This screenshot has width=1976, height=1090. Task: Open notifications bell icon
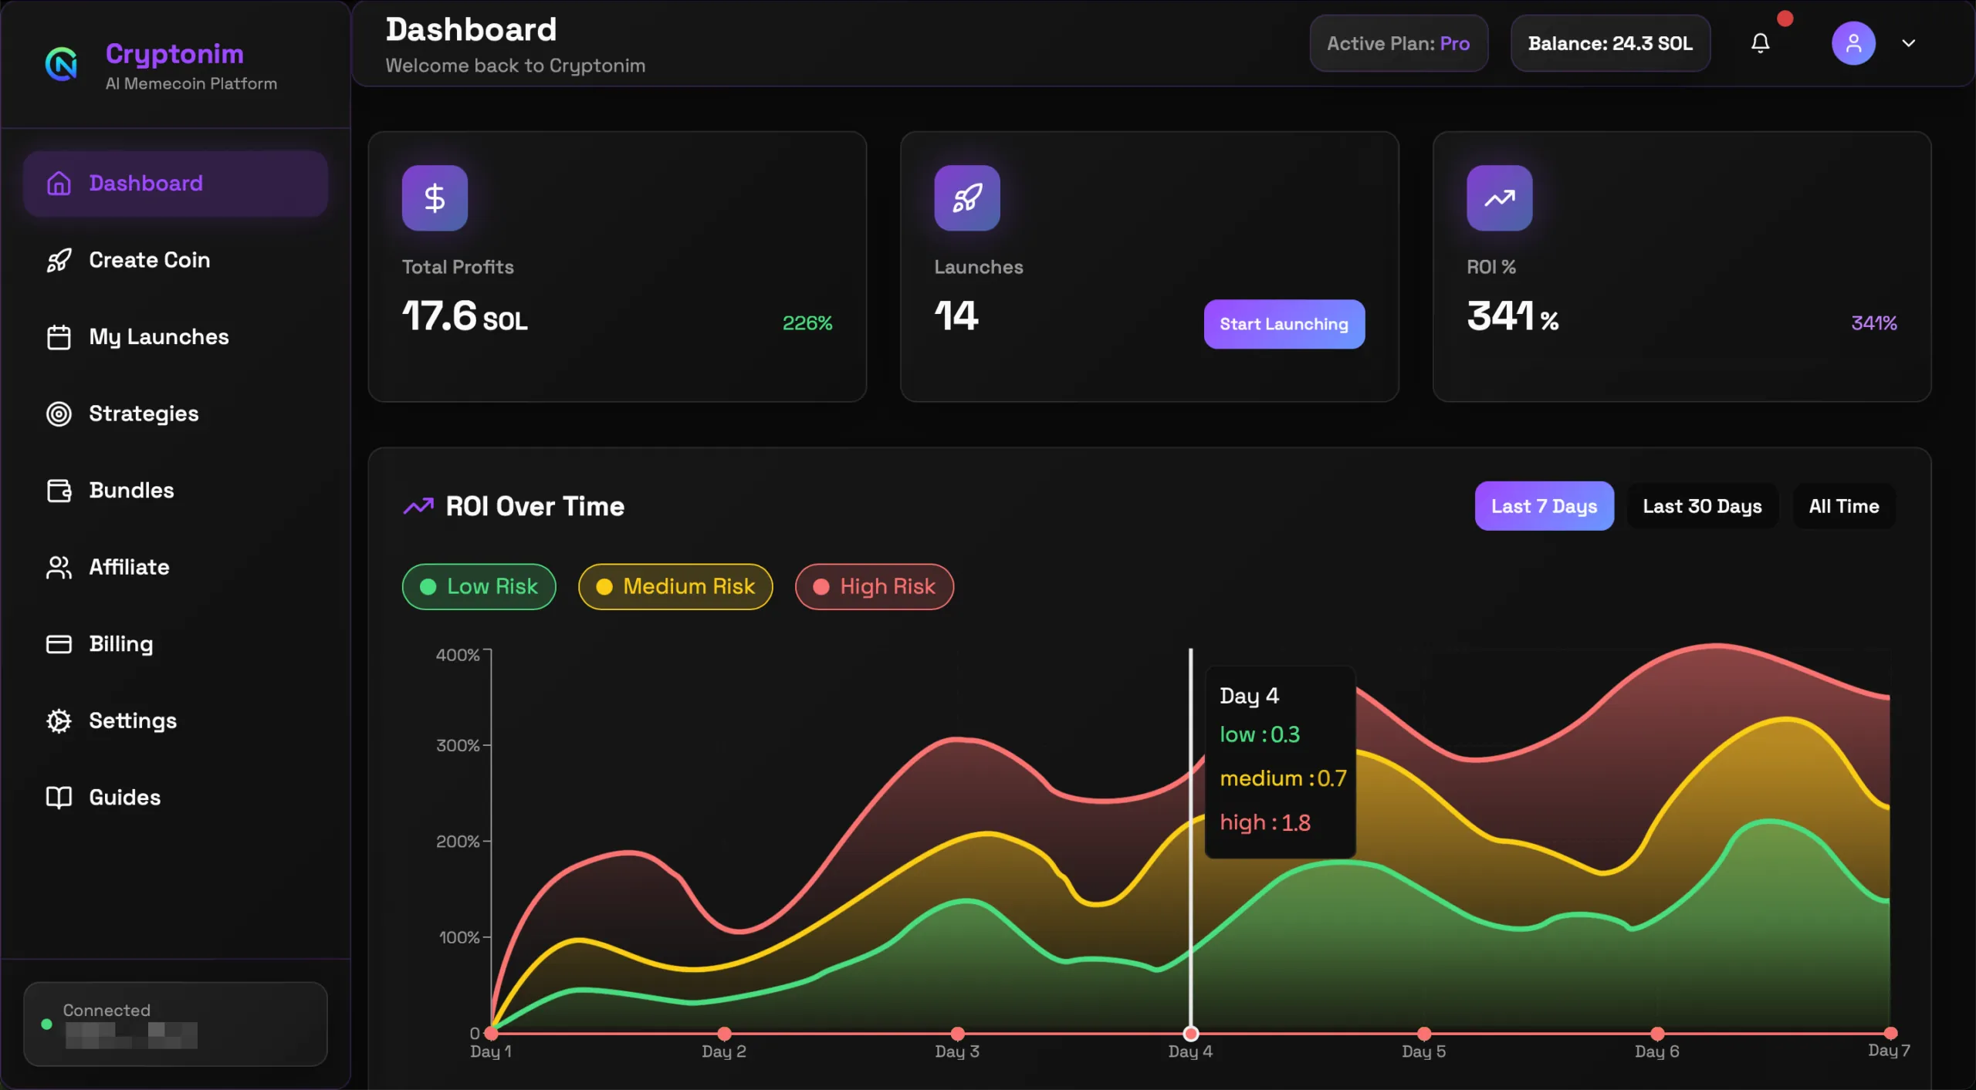pos(1760,43)
